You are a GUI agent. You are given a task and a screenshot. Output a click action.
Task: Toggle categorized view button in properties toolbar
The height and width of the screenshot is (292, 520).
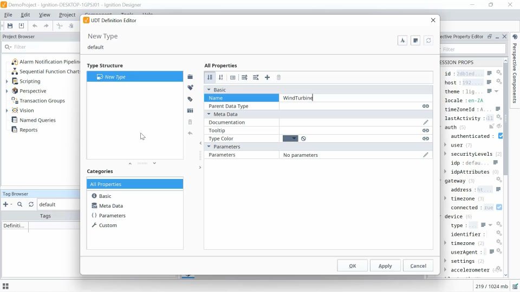(x=210, y=77)
